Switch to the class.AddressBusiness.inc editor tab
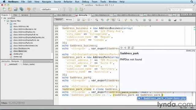The width and height of the screenshot is (196, 110). point(158,15)
